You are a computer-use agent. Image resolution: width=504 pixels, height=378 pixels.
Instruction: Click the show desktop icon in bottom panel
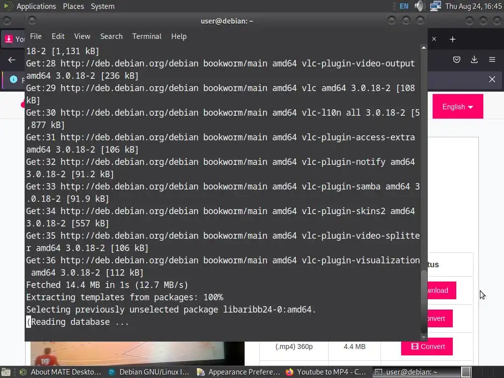[6, 372]
